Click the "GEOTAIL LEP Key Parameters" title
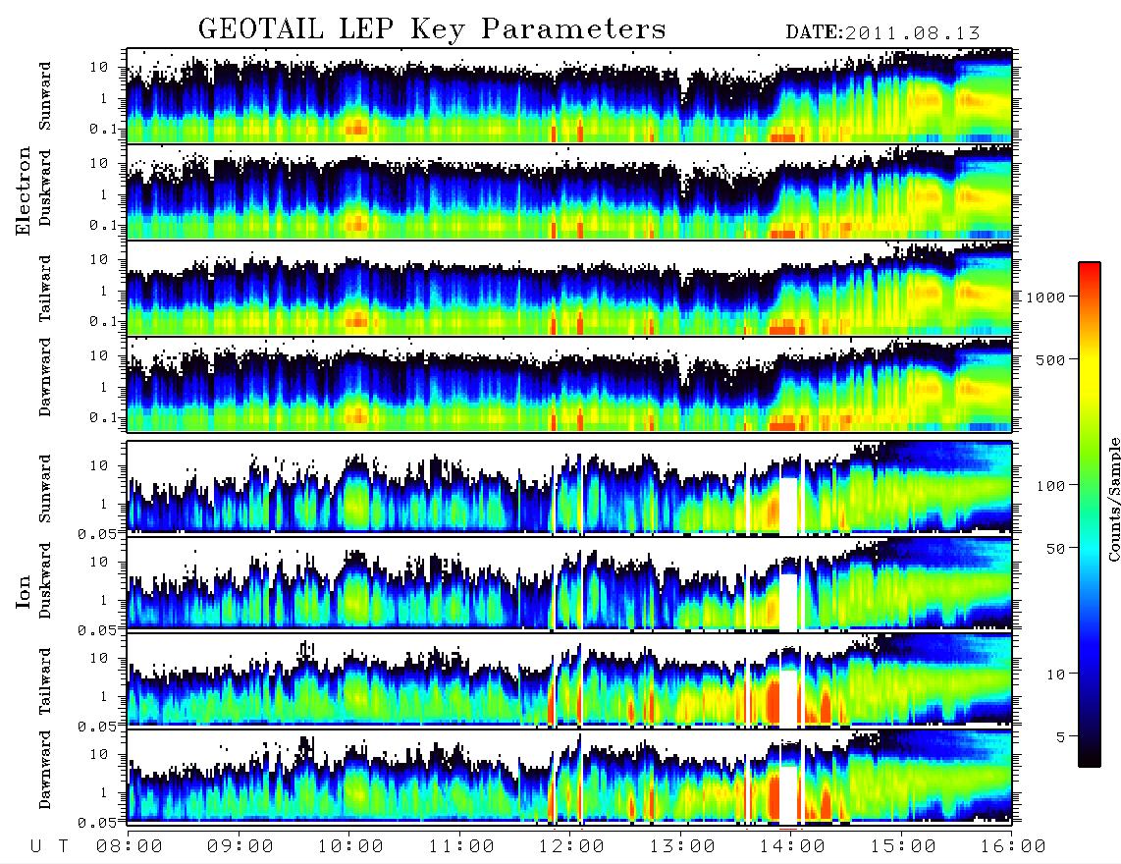Image resolution: width=1121 pixels, height=864 pixels. 432,29
